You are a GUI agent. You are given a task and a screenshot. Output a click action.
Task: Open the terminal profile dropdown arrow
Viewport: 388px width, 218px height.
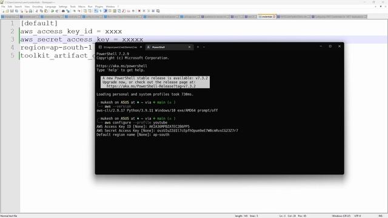204,47
